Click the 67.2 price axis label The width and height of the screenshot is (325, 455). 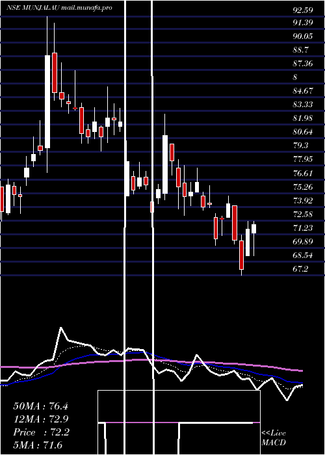click(x=301, y=269)
